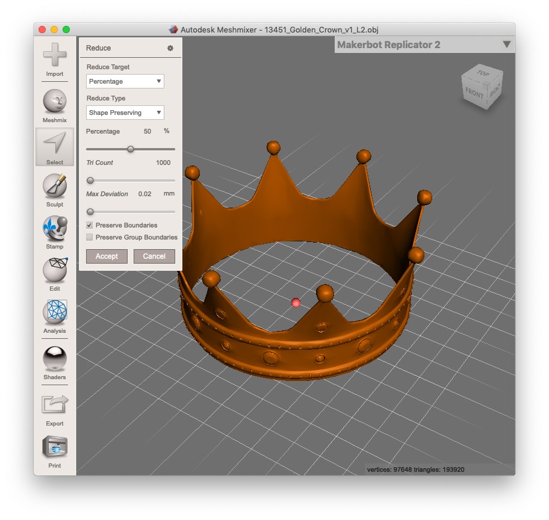The image size is (549, 520).
Task: Select the Edit tool
Action: pos(54,272)
